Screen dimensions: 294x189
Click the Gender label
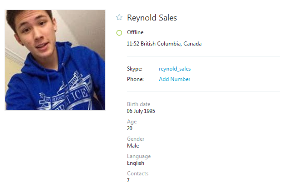coord(136,139)
